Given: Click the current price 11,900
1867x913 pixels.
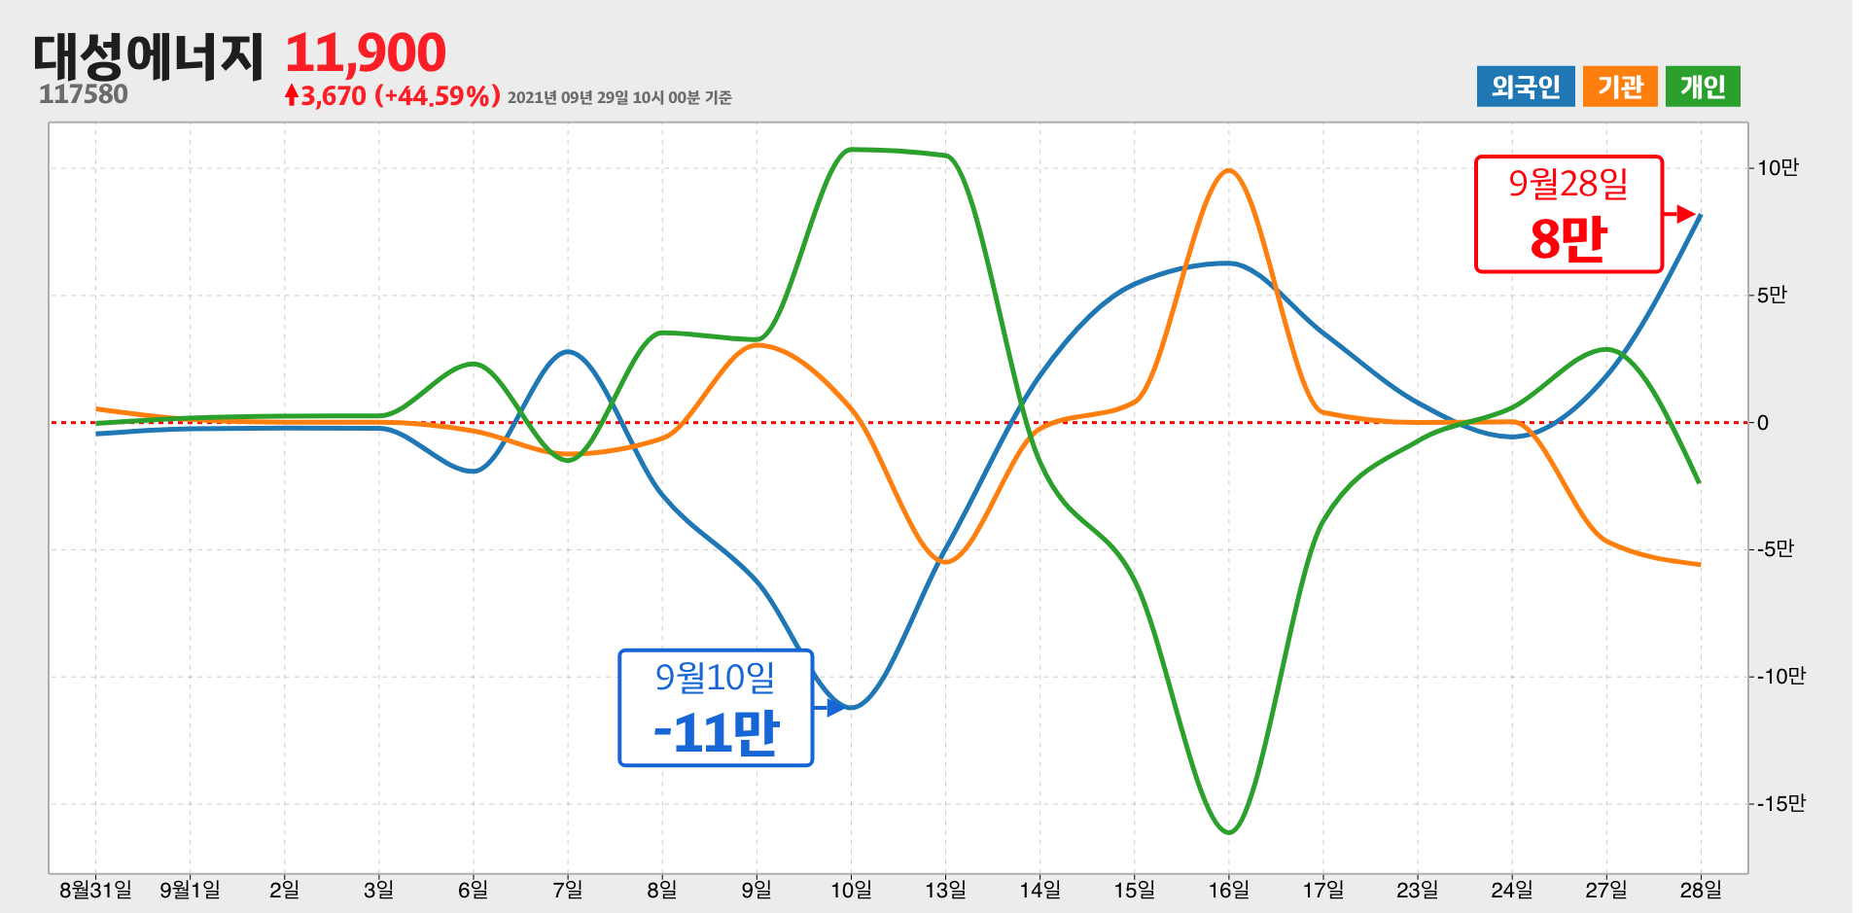Looking at the screenshot, I should (x=366, y=53).
